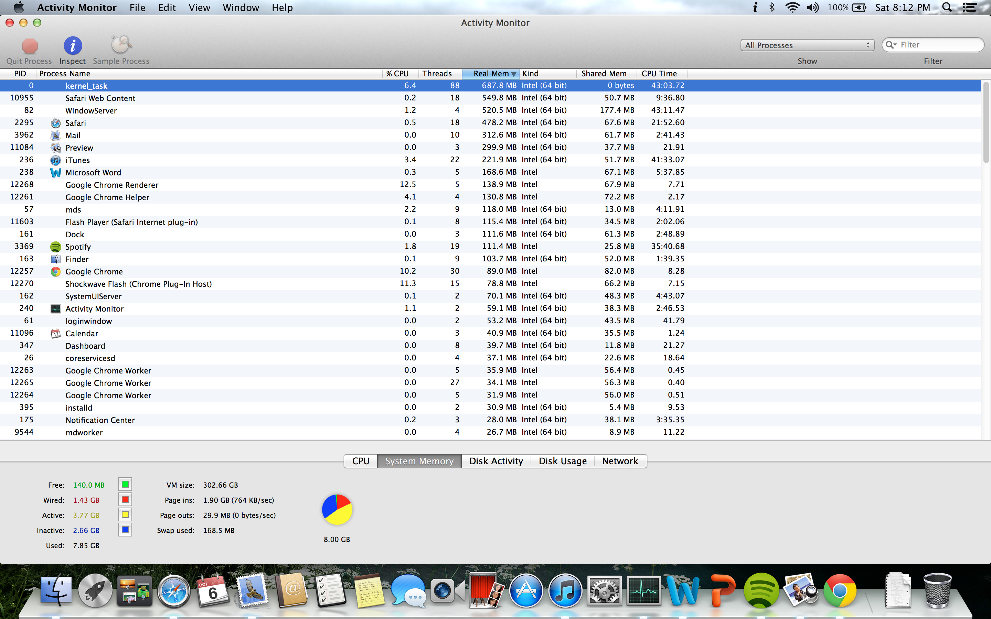Image resolution: width=991 pixels, height=619 pixels.
Task: Click the blue Inspect info icon
Action: (x=73, y=45)
